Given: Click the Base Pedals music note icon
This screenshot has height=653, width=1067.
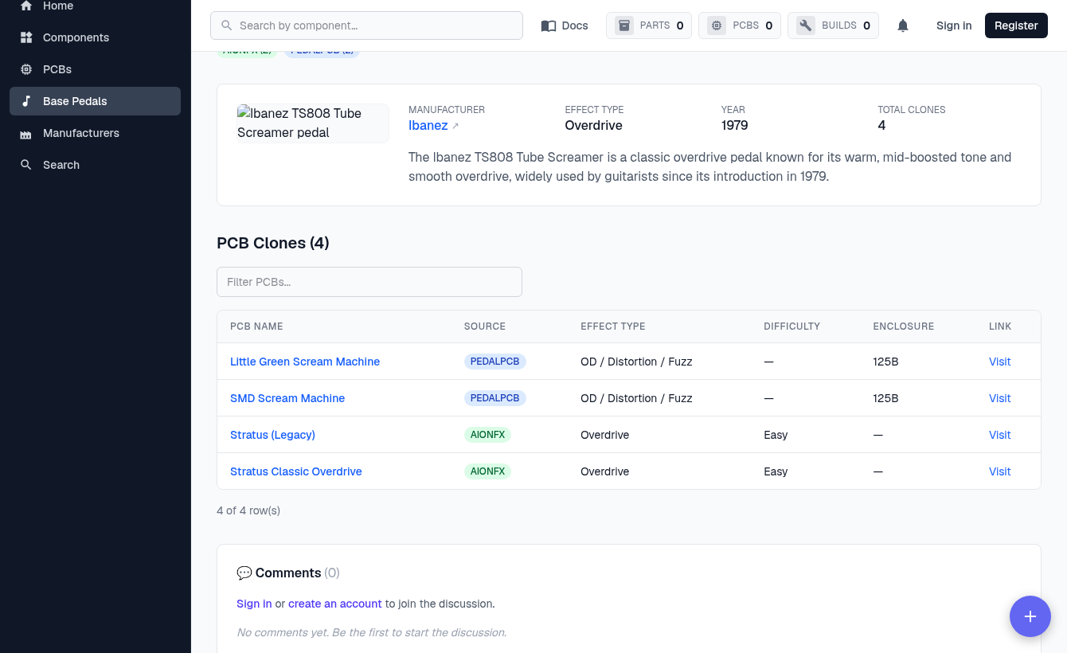Looking at the screenshot, I should coord(26,101).
